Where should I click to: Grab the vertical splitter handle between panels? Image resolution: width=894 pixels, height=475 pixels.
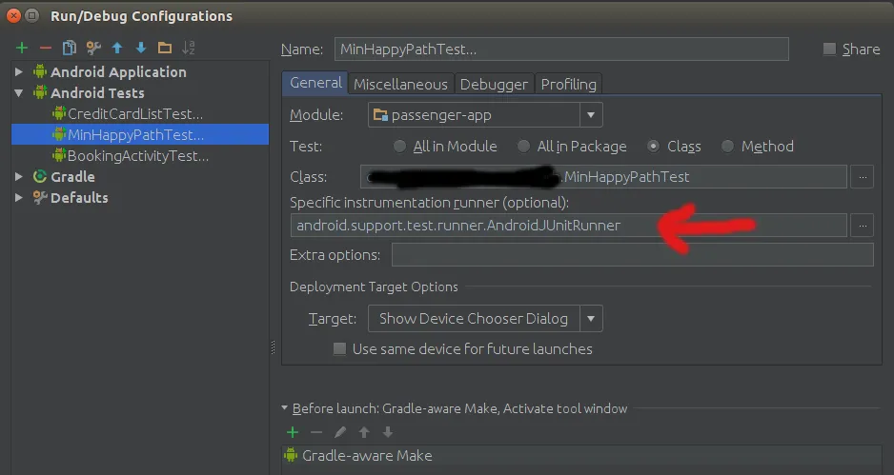(x=273, y=347)
